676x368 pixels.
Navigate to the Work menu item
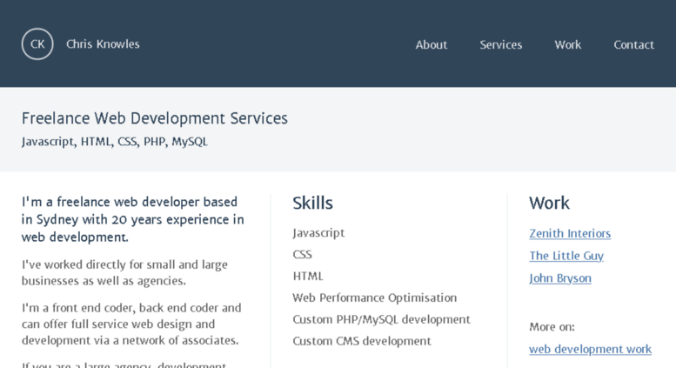[x=568, y=45]
